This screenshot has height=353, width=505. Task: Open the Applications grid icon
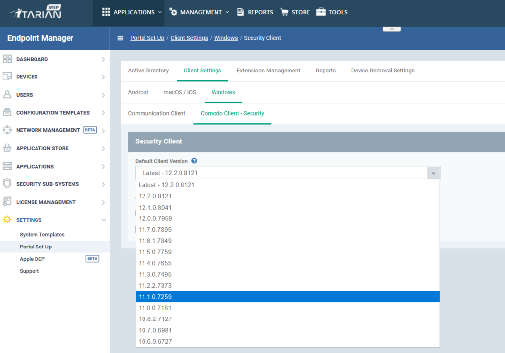tap(106, 12)
